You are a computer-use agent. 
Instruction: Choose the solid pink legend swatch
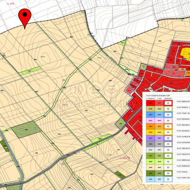pos(151,121)
